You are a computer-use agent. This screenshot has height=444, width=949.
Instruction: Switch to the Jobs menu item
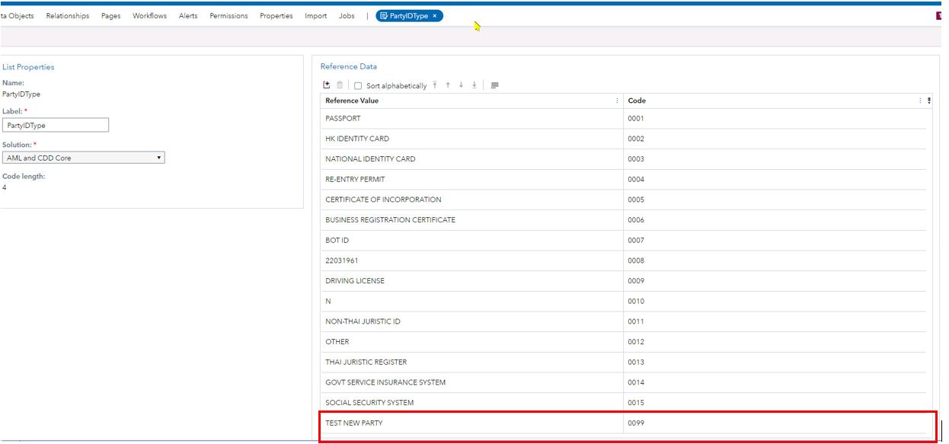tap(347, 16)
